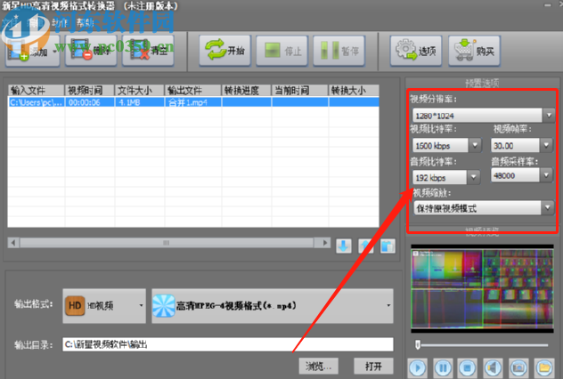Click the 输入文件 column header
The width and height of the screenshot is (563, 379).
pos(36,91)
